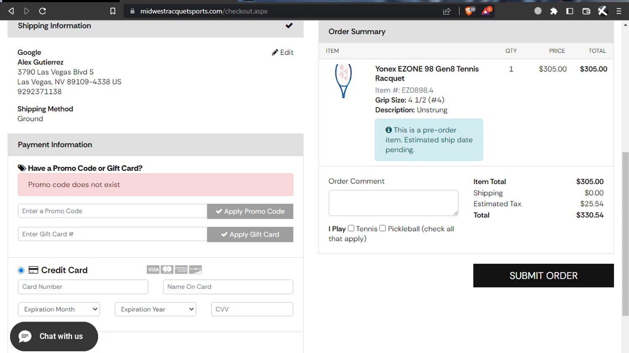
Task: Apply the promo code
Action: click(x=250, y=211)
